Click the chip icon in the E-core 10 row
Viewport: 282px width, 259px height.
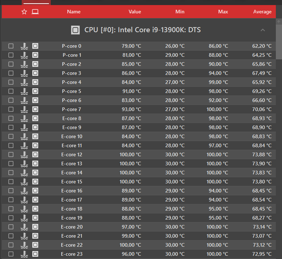[x=35, y=136]
